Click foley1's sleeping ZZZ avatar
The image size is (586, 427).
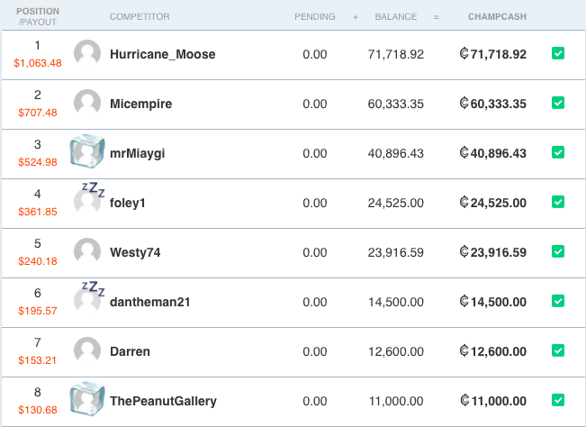(89, 198)
